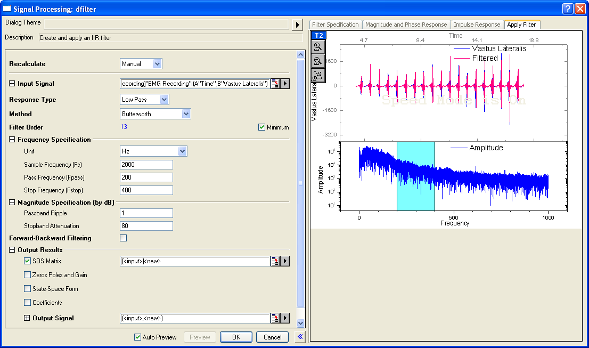Check the State-Space Form checkbox

pyautogui.click(x=27, y=289)
